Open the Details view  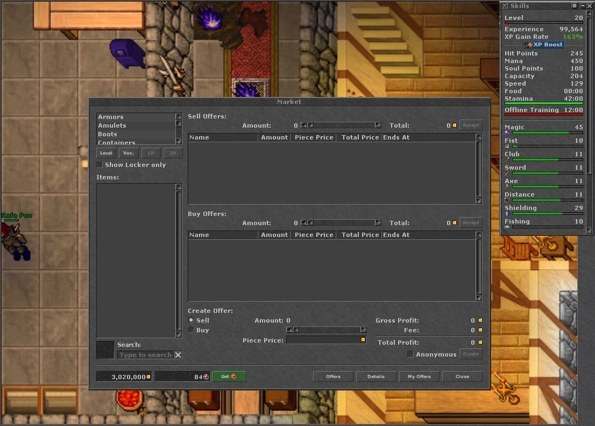(376, 376)
